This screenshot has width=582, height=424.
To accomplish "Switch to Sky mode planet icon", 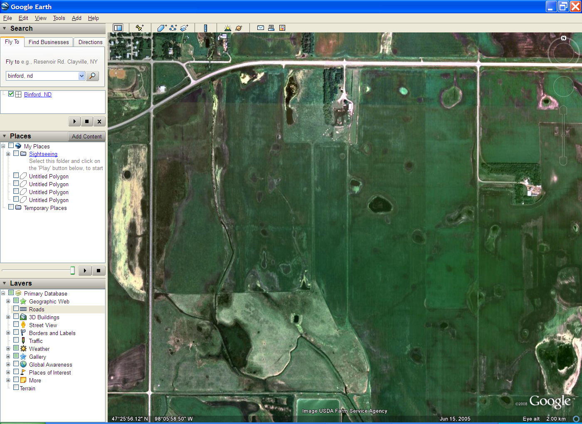I will (x=239, y=28).
